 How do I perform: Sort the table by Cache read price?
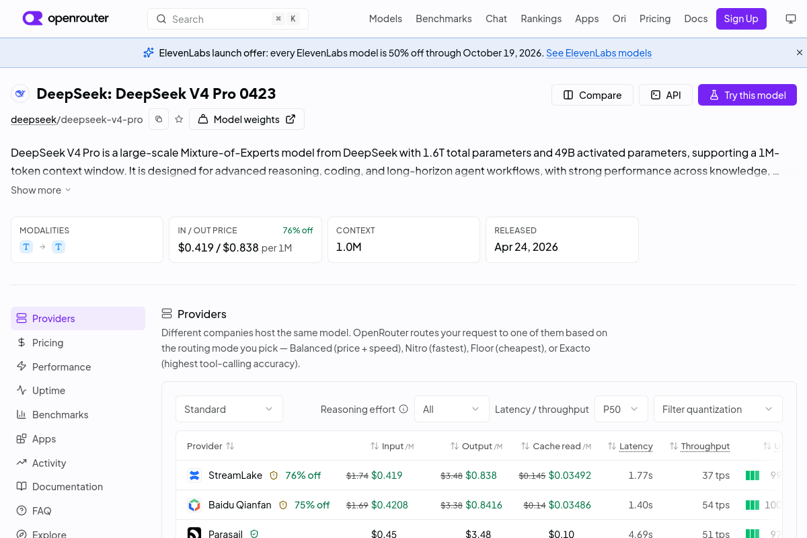click(x=556, y=446)
